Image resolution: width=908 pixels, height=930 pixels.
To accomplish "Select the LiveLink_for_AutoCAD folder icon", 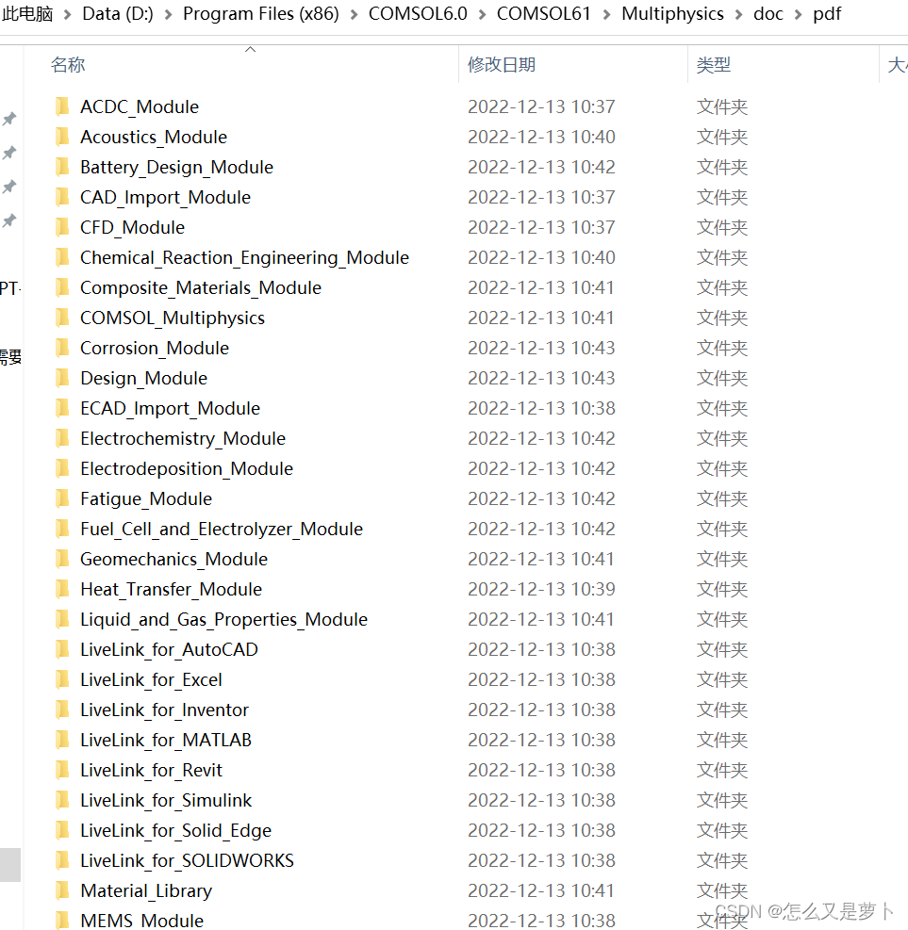I will (62, 649).
